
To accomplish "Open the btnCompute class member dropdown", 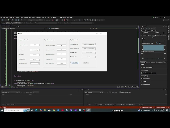I will 70,28.
